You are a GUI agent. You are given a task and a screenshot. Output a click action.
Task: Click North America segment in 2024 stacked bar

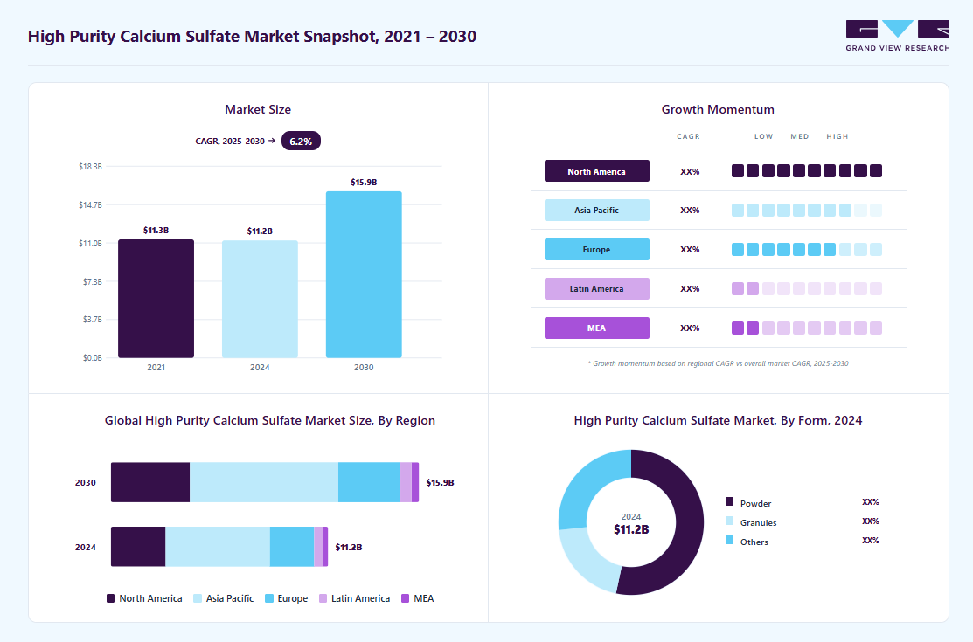138,547
